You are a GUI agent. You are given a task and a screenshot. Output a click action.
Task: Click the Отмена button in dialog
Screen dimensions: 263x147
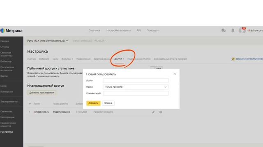click(x=108, y=103)
